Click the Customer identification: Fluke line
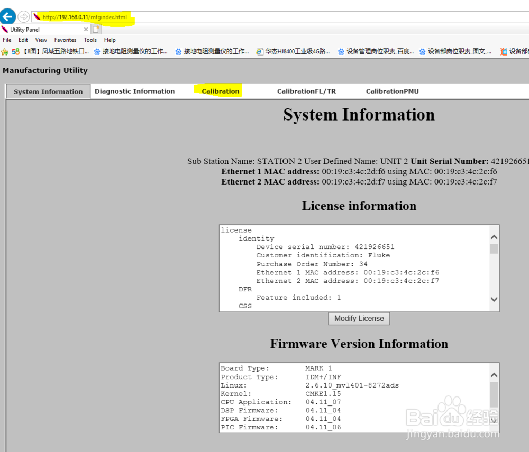 point(323,255)
